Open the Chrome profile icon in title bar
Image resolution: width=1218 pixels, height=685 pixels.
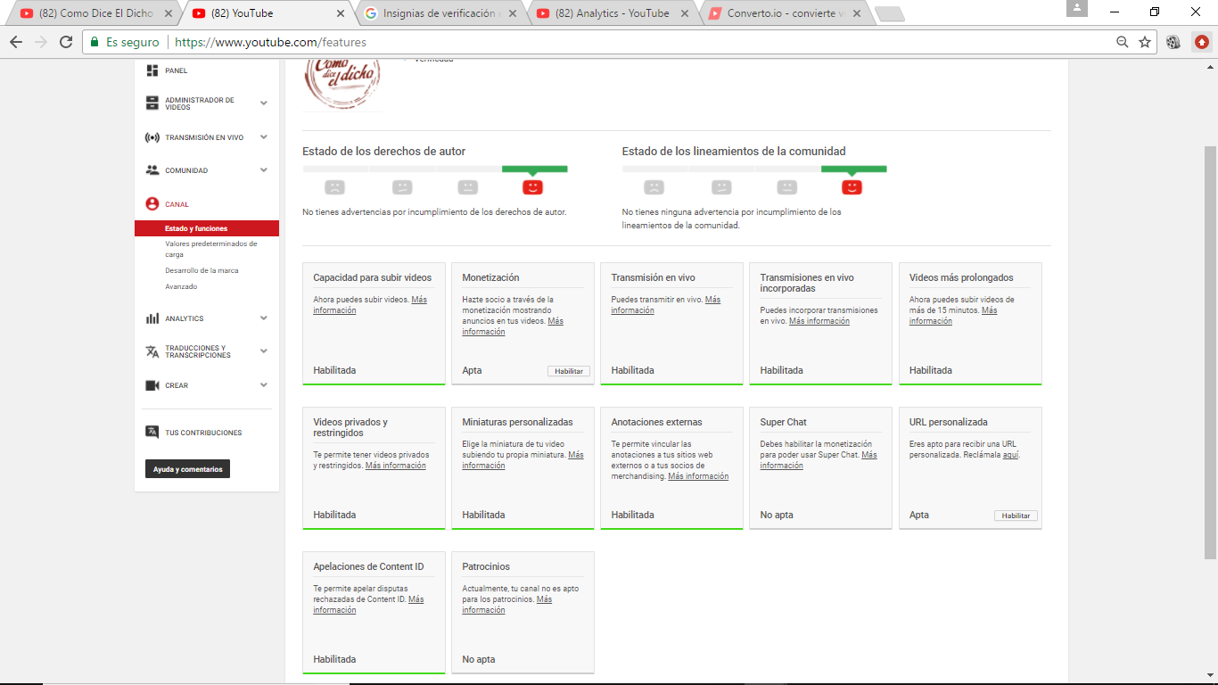coord(1077,9)
